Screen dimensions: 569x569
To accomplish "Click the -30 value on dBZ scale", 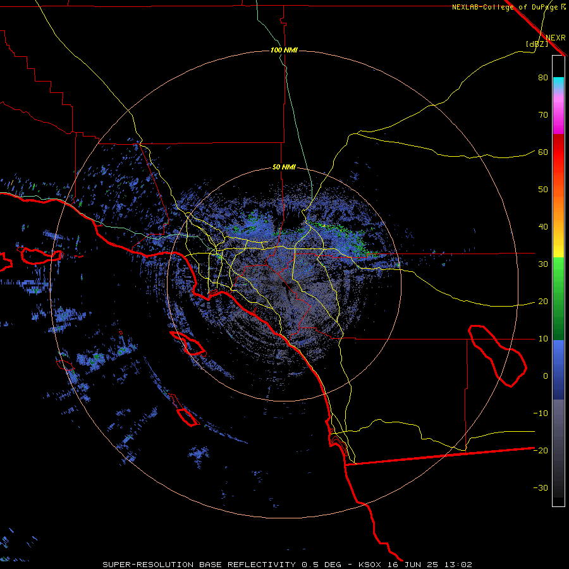I will (x=541, y=488).
